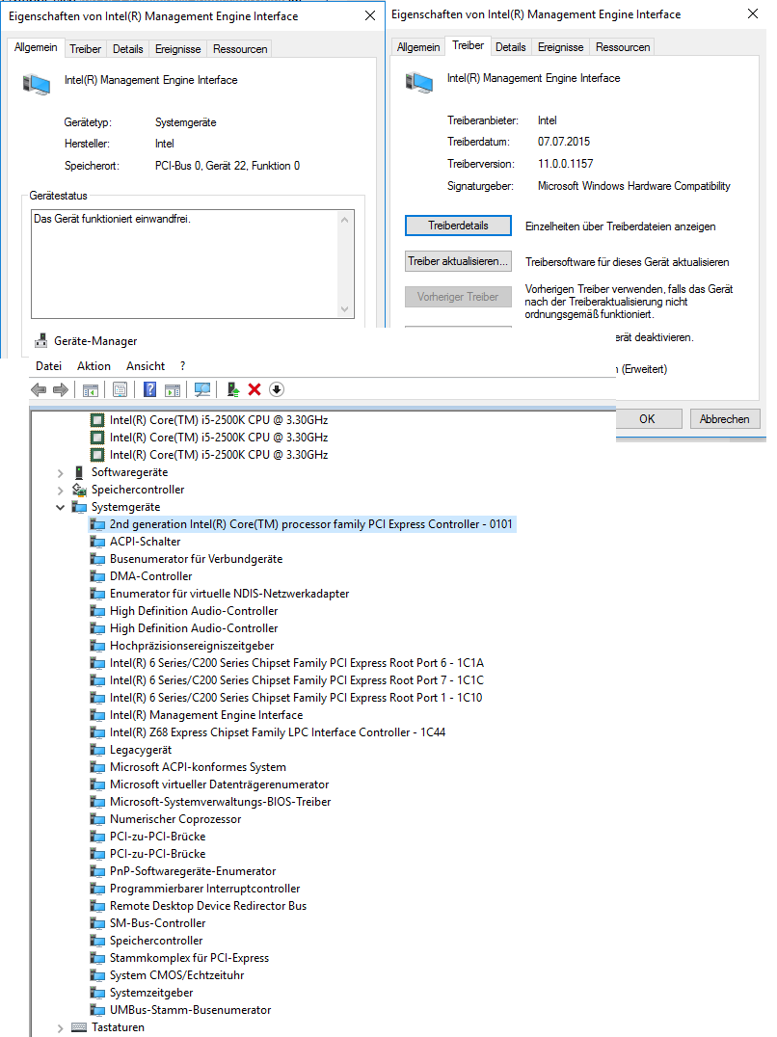Viewport: 777px width, 1037px height.
Task: Switch to Details tab in left properties window
Action: point(127,49)
